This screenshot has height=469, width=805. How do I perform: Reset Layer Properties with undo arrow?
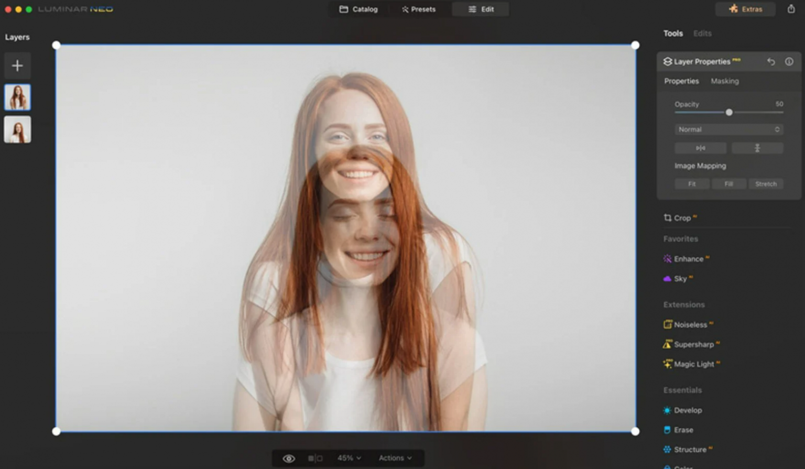coord(771,61)
